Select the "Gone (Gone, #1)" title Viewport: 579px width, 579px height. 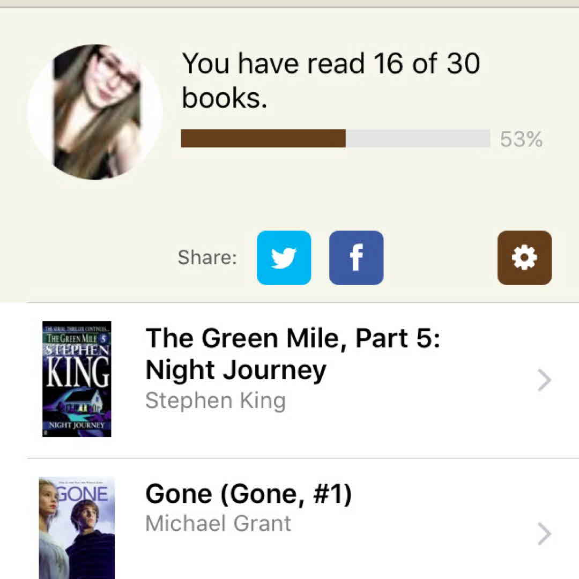[x=249, y=494]
